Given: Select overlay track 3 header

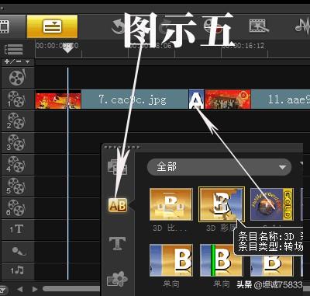Looking at the screenshot, I should coord(18,143).
